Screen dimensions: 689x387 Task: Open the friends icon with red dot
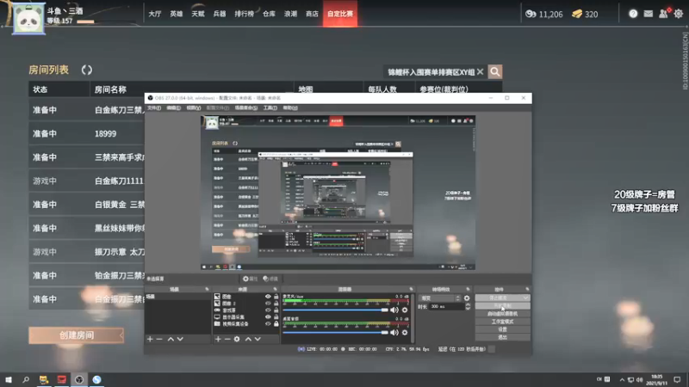coord(664,13)
